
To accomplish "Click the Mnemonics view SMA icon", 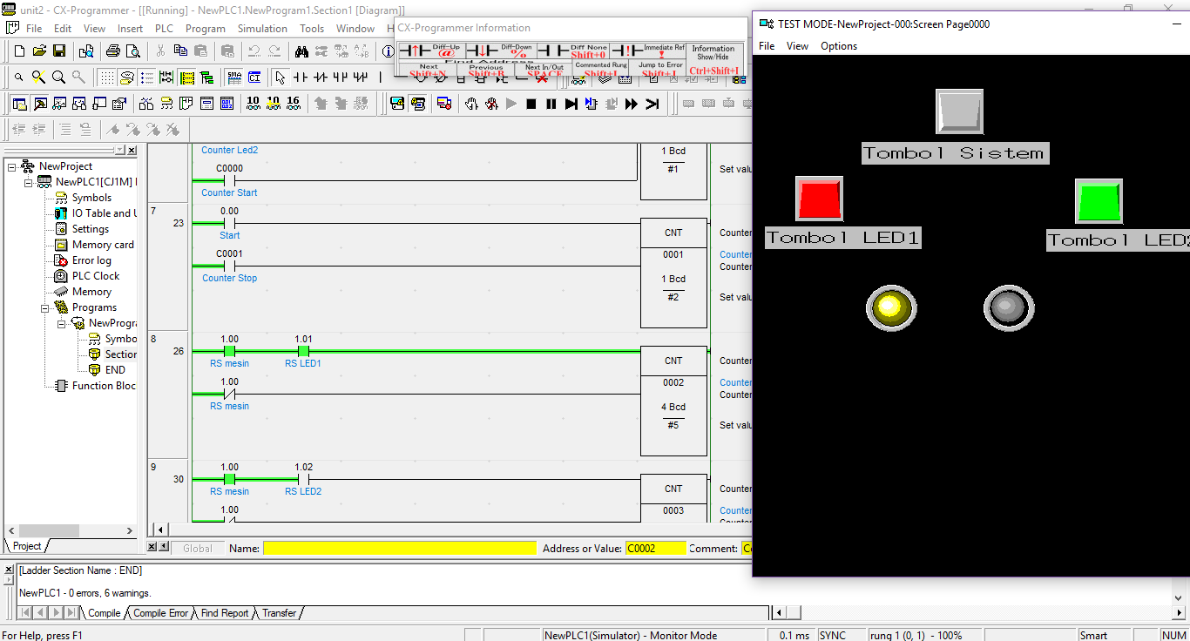I will [x=234, y=78].
